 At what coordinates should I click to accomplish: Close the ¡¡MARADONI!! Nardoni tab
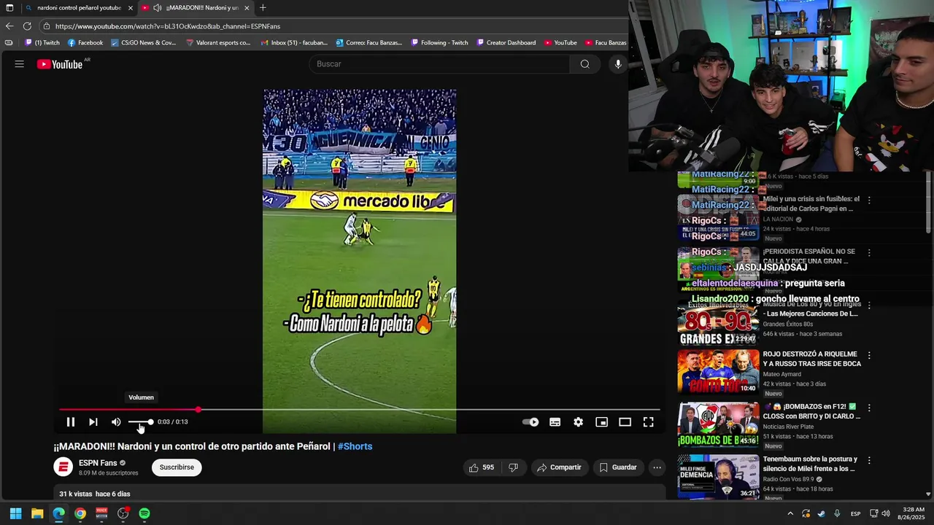coord(247,8)
